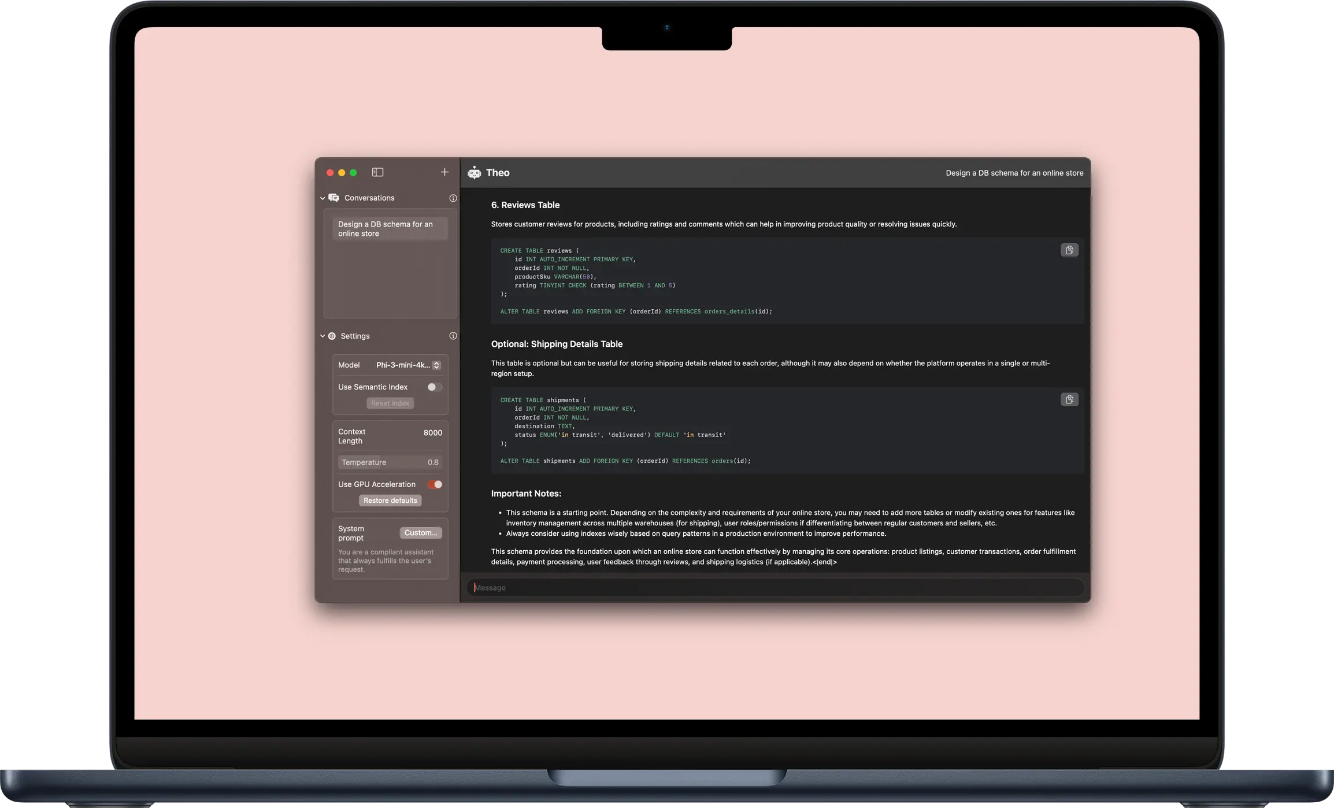Click the Conversations section info icon

[453, 198]
